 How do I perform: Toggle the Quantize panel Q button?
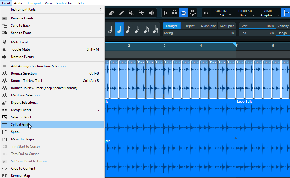tap(184, 13)
